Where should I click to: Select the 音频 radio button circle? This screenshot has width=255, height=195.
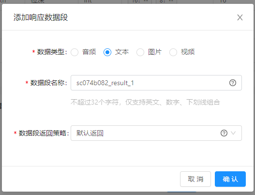75,52
